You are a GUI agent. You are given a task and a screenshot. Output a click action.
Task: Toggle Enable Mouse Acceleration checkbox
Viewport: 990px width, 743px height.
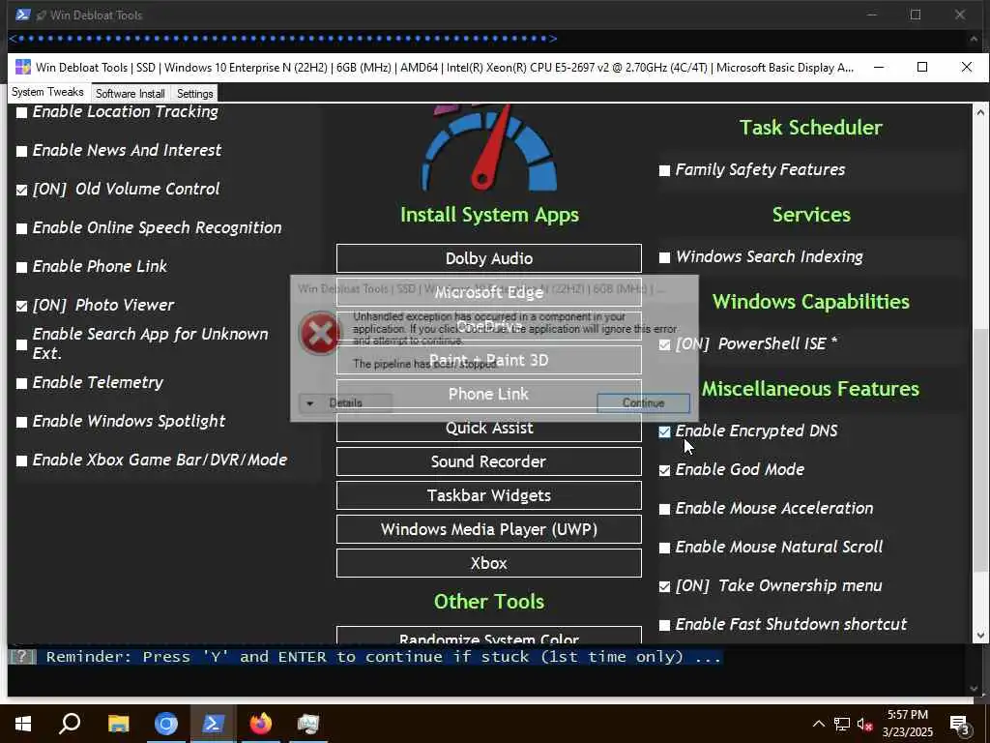tap(664, 509)
